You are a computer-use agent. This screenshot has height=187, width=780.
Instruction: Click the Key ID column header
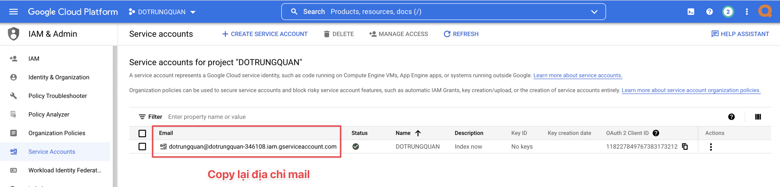tap(519, 133)
